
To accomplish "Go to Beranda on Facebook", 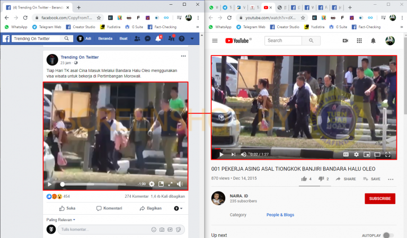I will [x=105, y=39].
